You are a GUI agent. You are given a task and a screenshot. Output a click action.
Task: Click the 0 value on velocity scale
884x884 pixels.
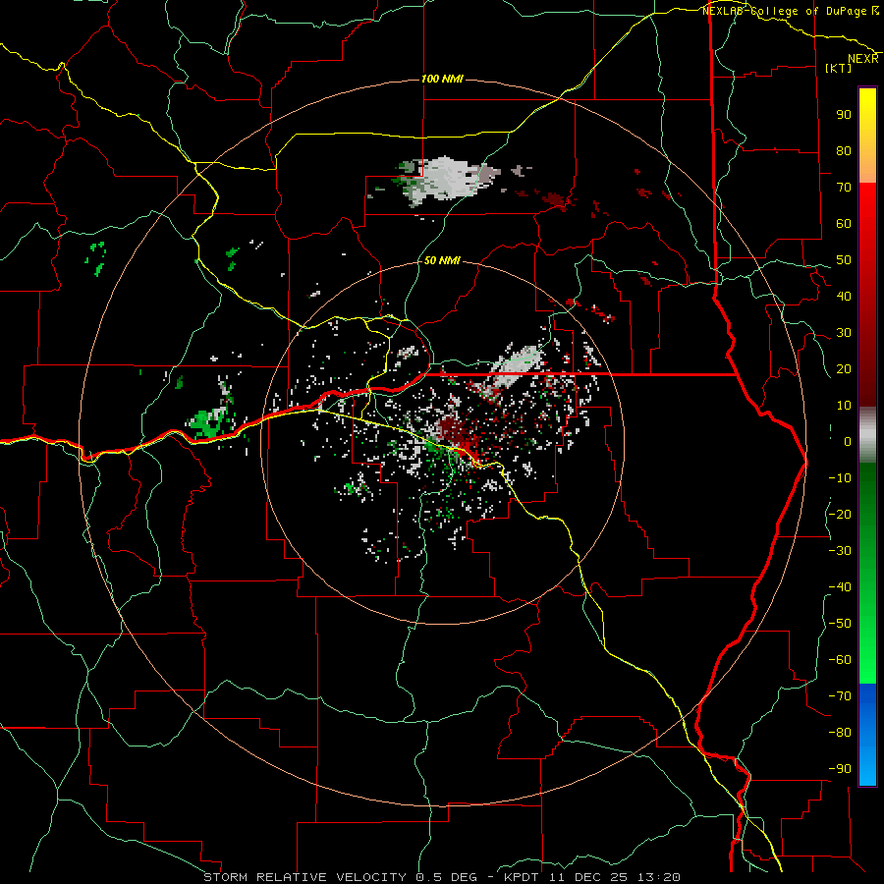coord(848,442)
